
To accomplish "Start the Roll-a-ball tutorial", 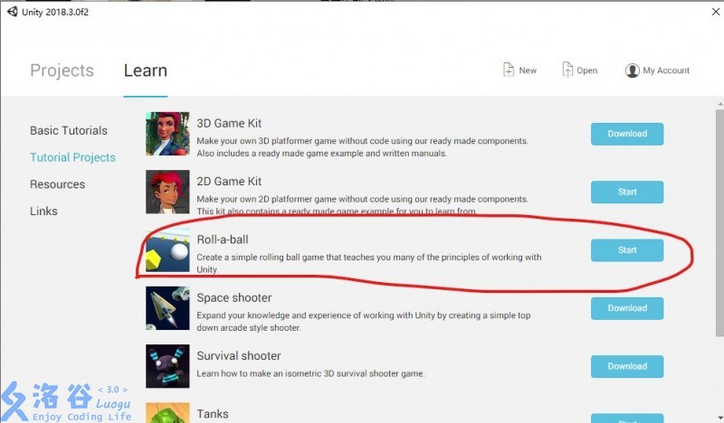I will (x=627, y=250).
